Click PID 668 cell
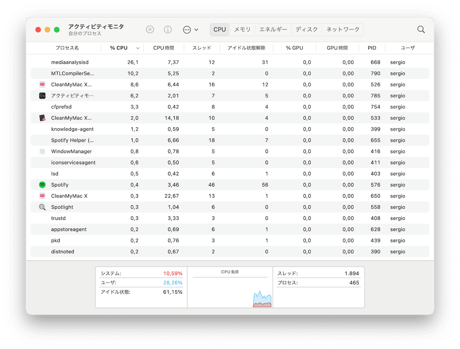This screenshot has height=349, width=460. [x=376, y=62]
